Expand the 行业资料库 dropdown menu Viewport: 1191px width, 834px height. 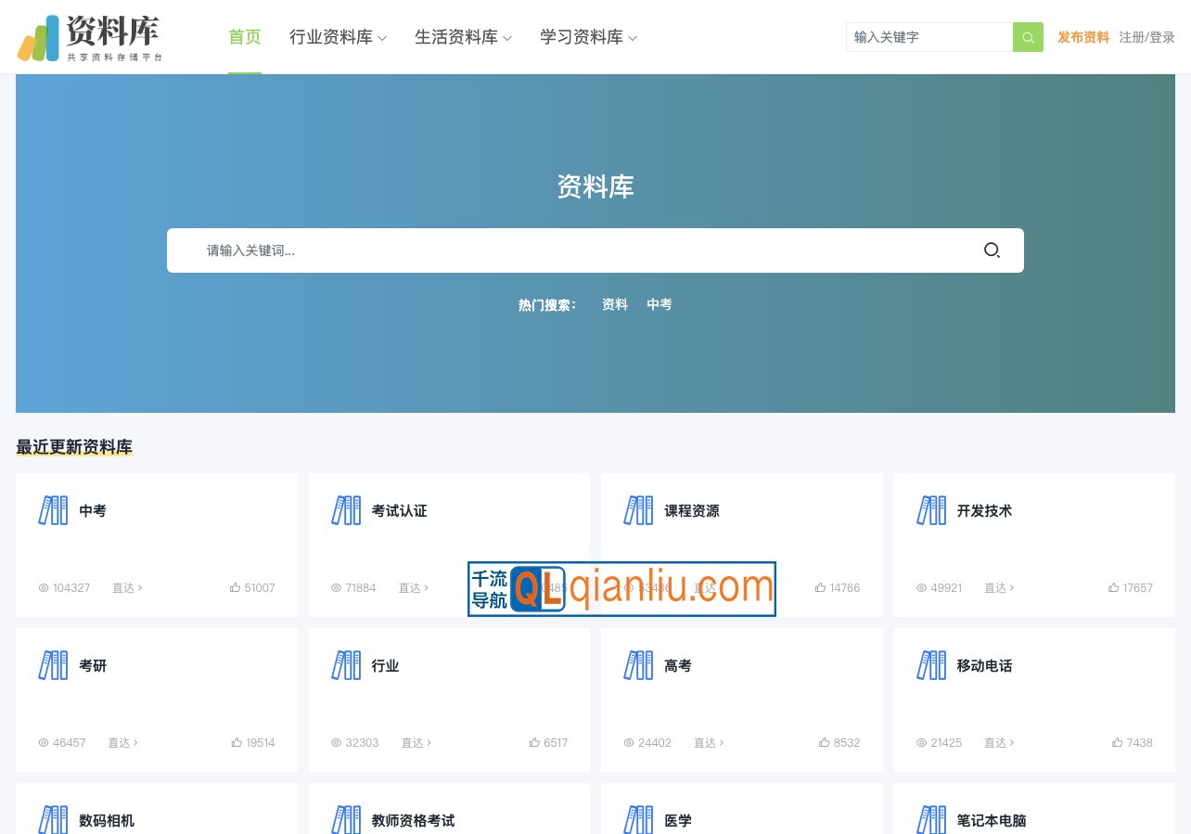click(x=338, y=37)
